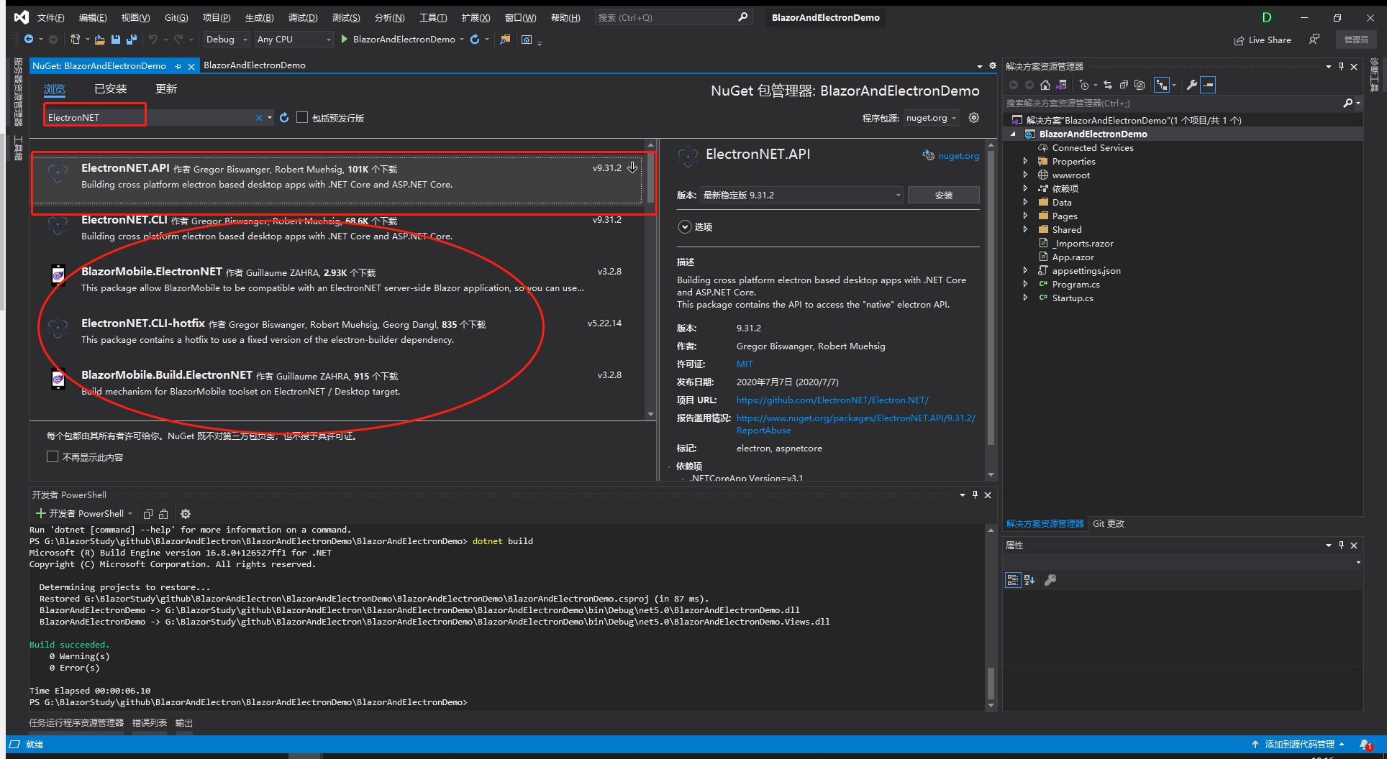Click Solution Explorer Home icon

pos(1045,85)
